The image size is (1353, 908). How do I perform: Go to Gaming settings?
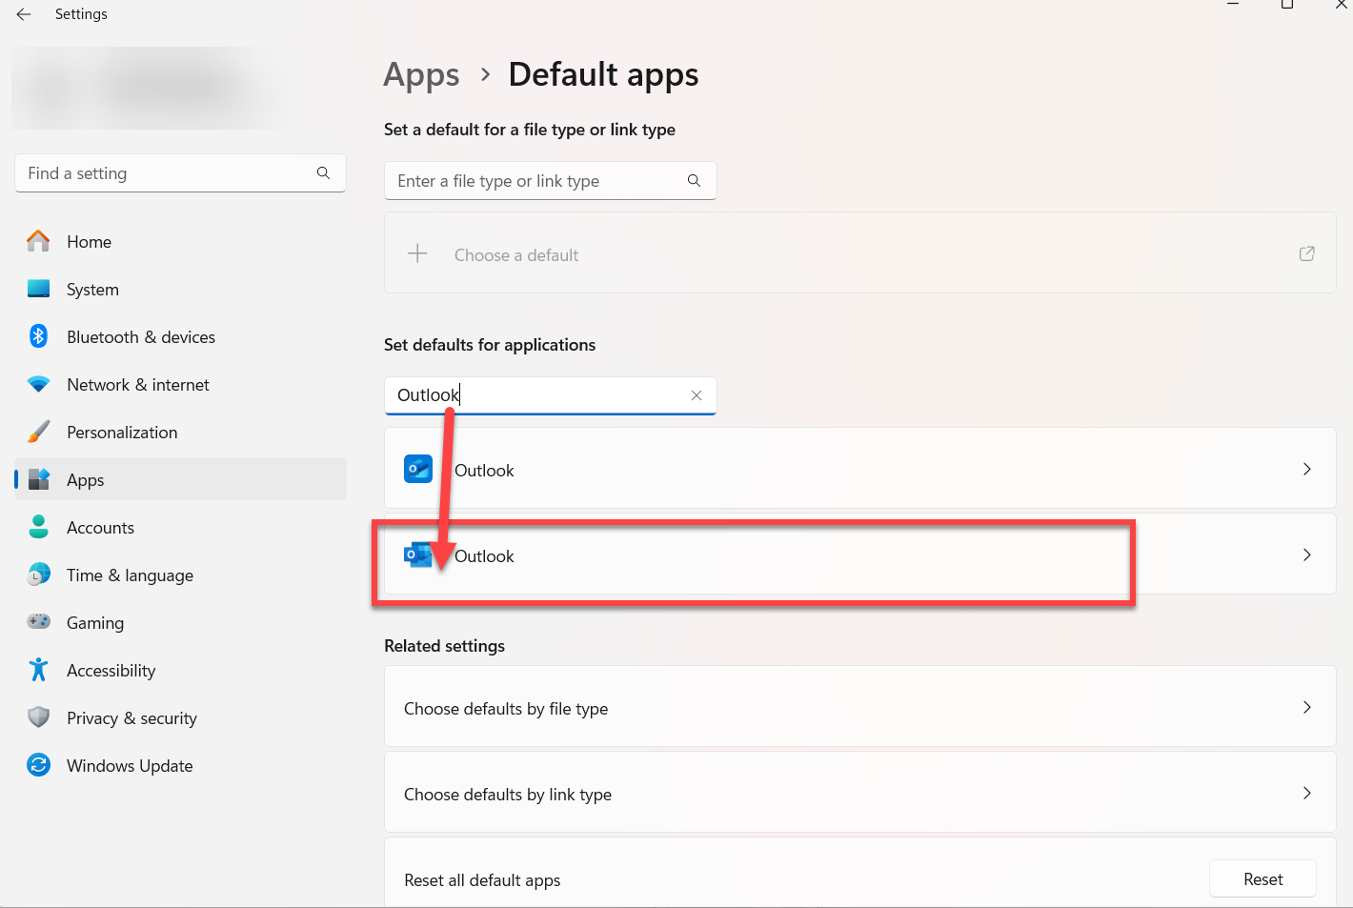click(181, 622)
